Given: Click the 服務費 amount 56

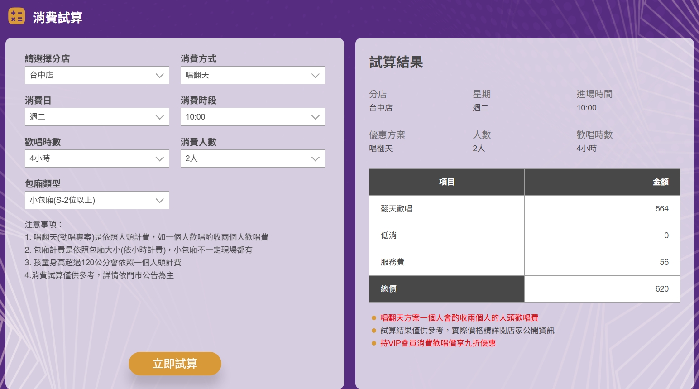Looking at the screenshot, I should coord(664,262).
